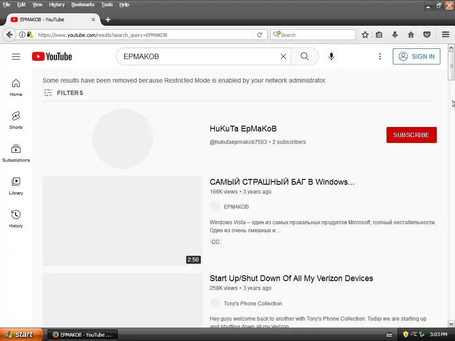Open the History menu in menu bar
455x341 pixels.
coord(56,4)
